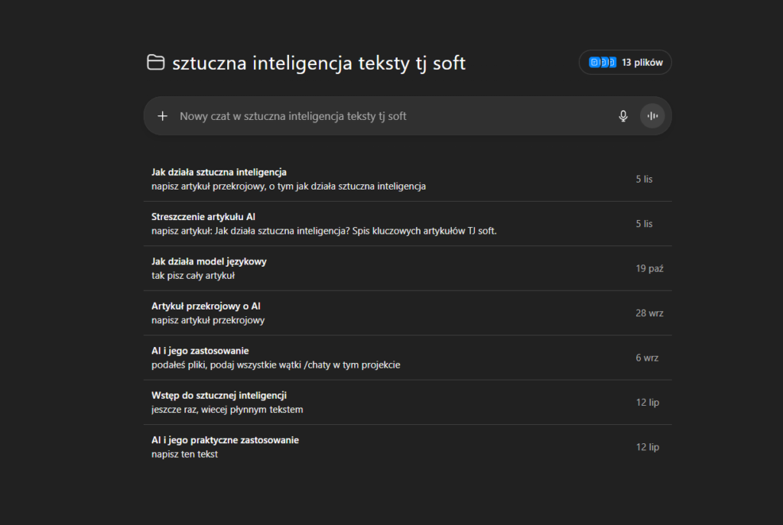
Task: Click the preview text 'tak pisz cały artykuł'
Action: click(193, 276)
